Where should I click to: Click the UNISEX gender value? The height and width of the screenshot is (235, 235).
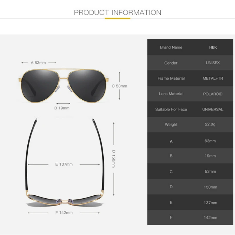click(213, 63)
